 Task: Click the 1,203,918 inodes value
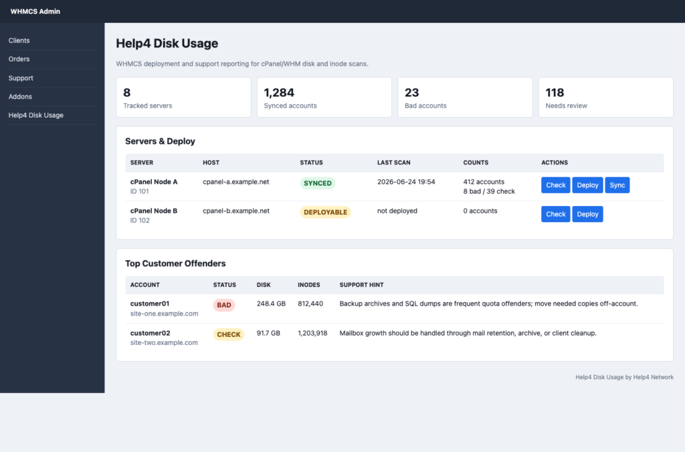312,333
